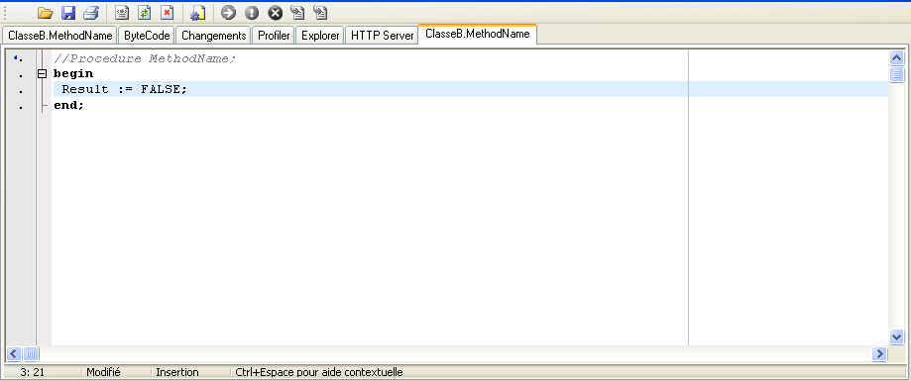Screen dimensions: 911x381
Task: Select the Explorer tab
Action: [x=320, y=36]
